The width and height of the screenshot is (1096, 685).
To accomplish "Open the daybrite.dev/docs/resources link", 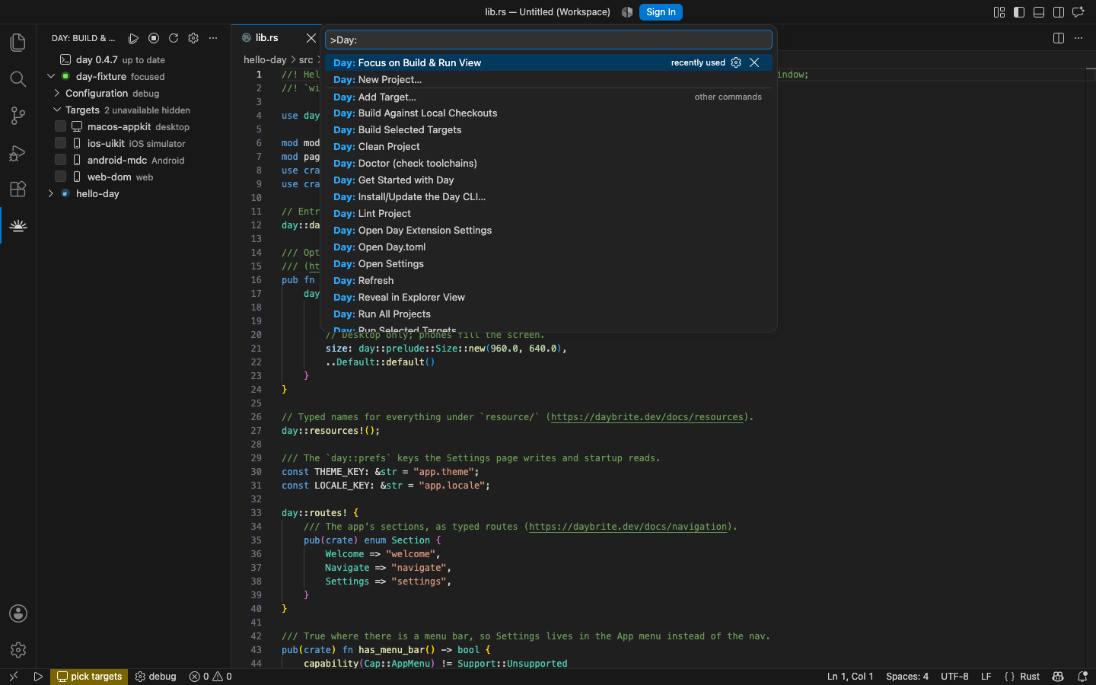I will pyautogui.click(x=647, y=417).
